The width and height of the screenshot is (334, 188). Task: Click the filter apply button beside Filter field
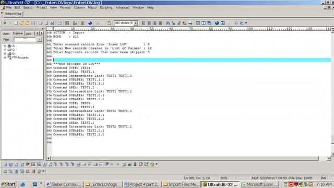(x=39, y=40)
